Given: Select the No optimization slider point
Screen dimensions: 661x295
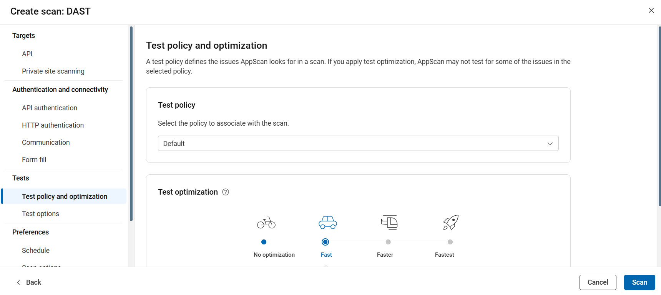Looking at the screenshot, I should pyautogui.click(x=264, y=242).
